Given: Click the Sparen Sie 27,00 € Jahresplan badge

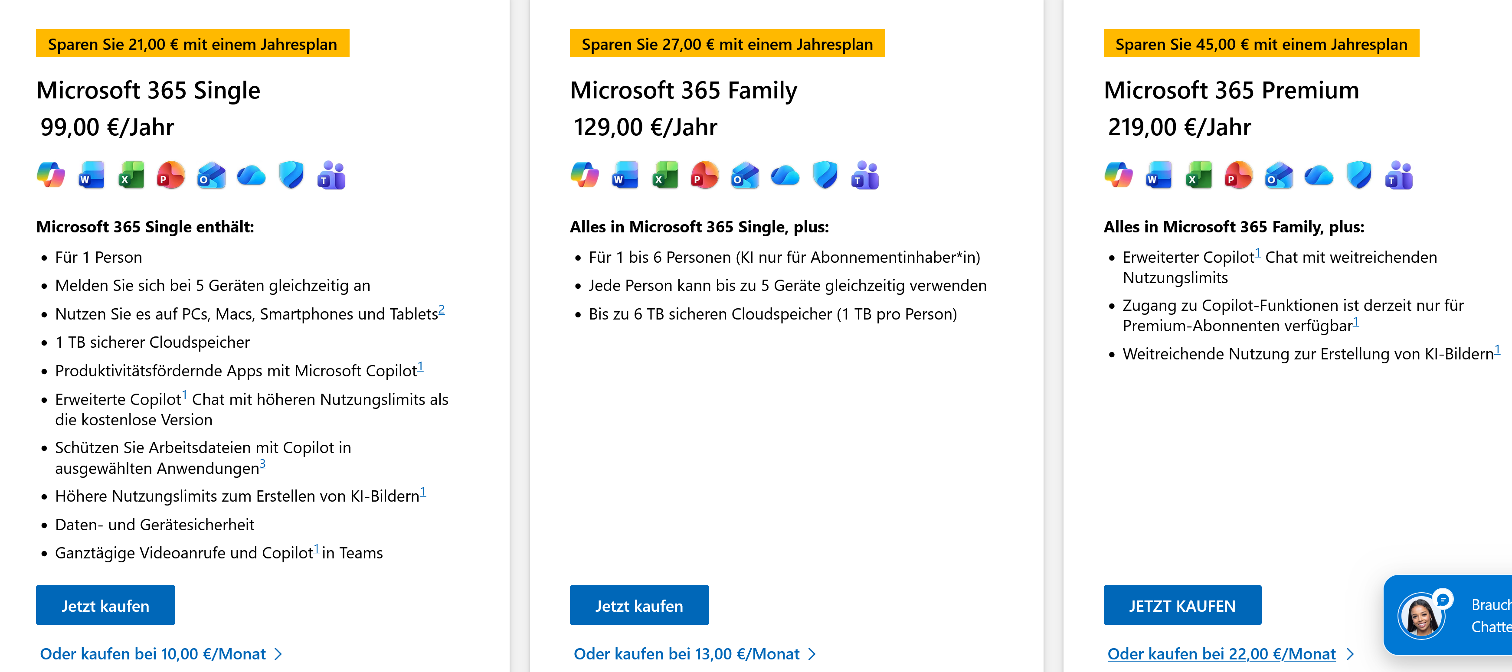Looking at the screenshot, I should 727,43.
